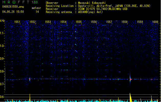Click the 1559 time marker
The height and width of the screenshot is (102, 161).
click(x=140, y=22)
